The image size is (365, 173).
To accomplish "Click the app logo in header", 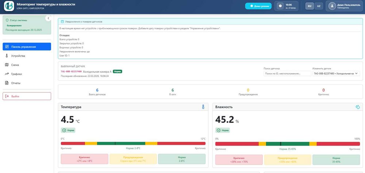I will coord(9,6).
